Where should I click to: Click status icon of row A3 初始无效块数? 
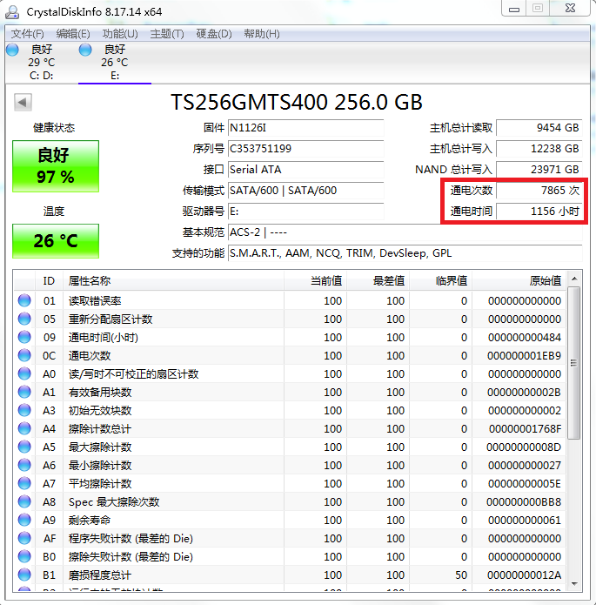[24, 410]
